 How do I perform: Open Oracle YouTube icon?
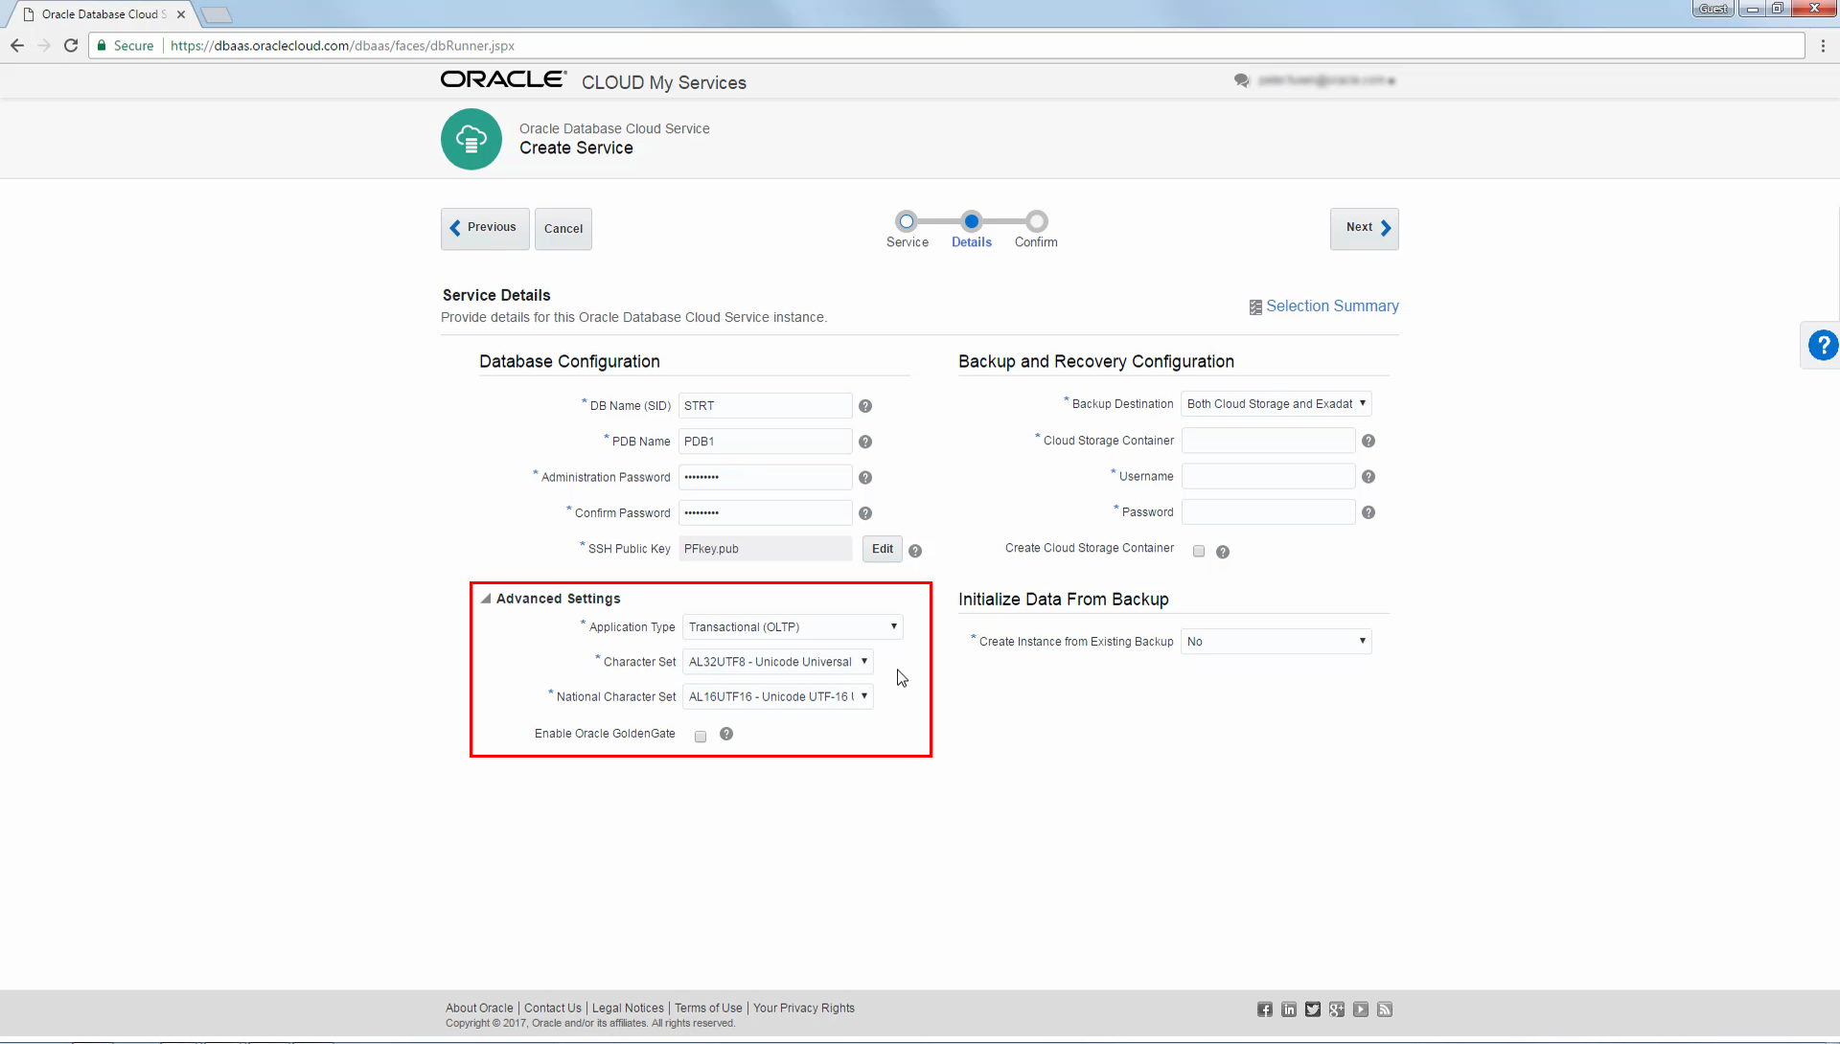pos(1361,1010)
